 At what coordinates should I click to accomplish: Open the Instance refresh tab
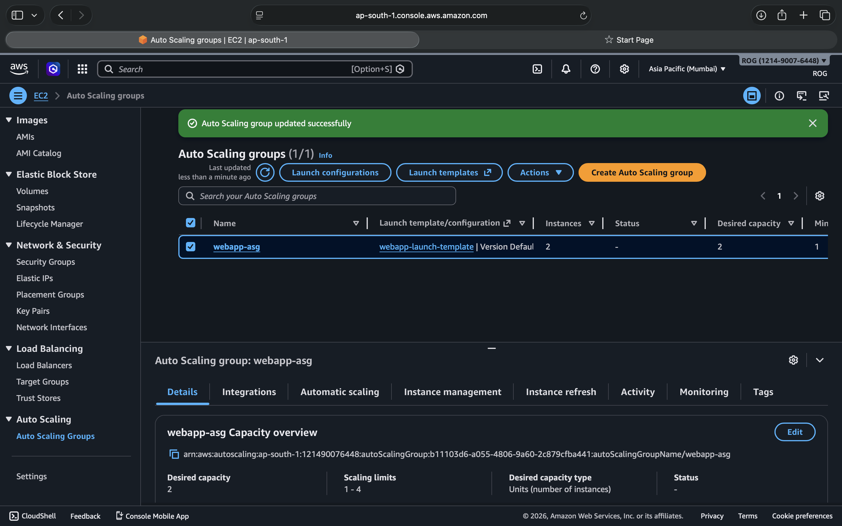tap(561, 392)
